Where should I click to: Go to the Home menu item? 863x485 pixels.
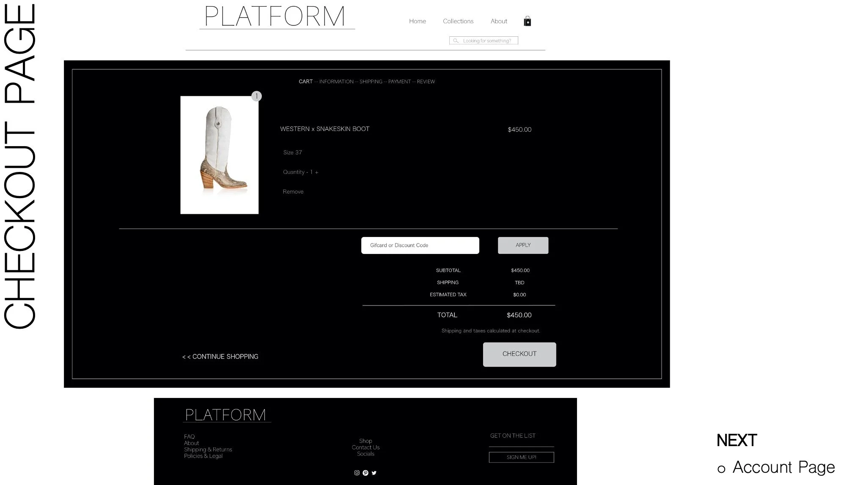click(x=417, y=21)
